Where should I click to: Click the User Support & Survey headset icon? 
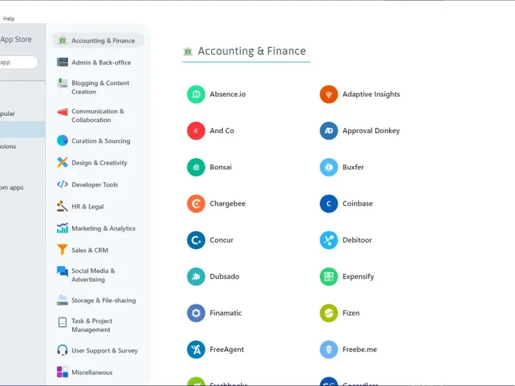pos(62,350)
